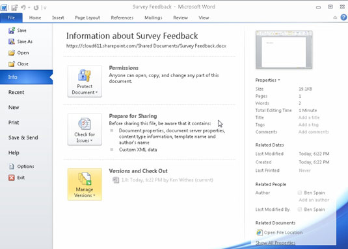348x249 pixels.
Task: Click the Permissions heading
Action: point(124,68)
